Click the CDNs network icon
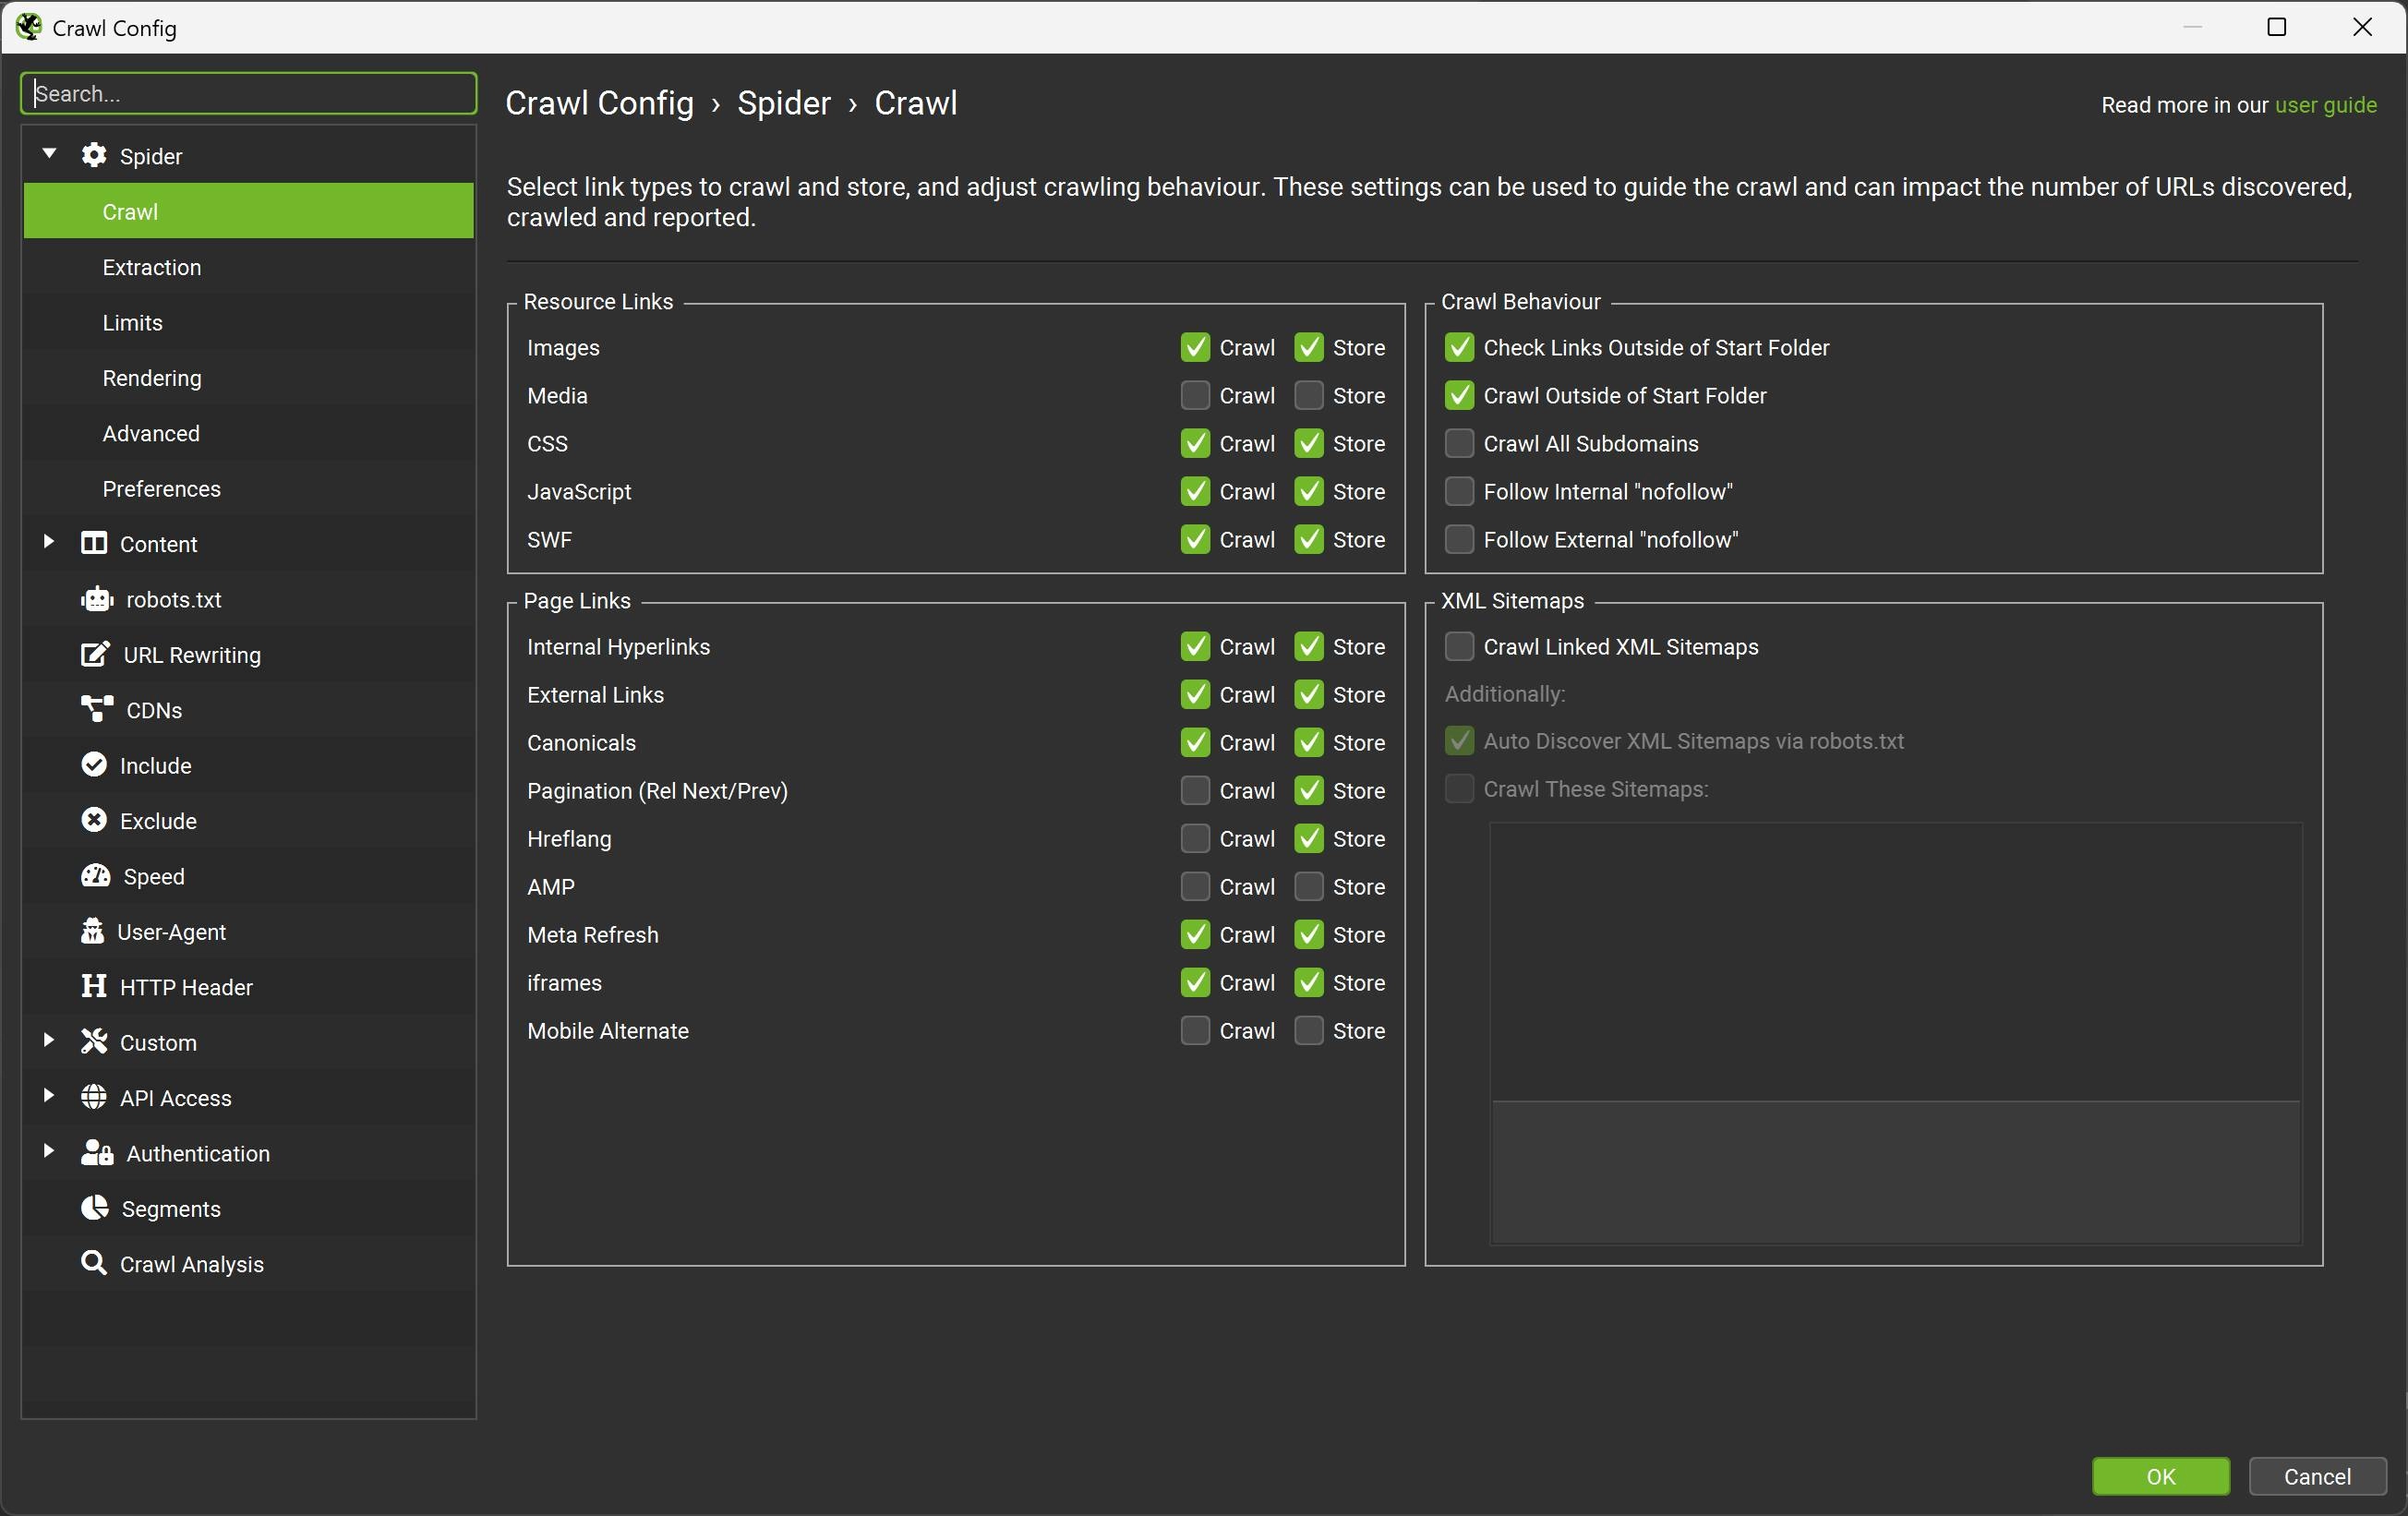This screenshot has width=2408, height=1516. click(96, 710)
